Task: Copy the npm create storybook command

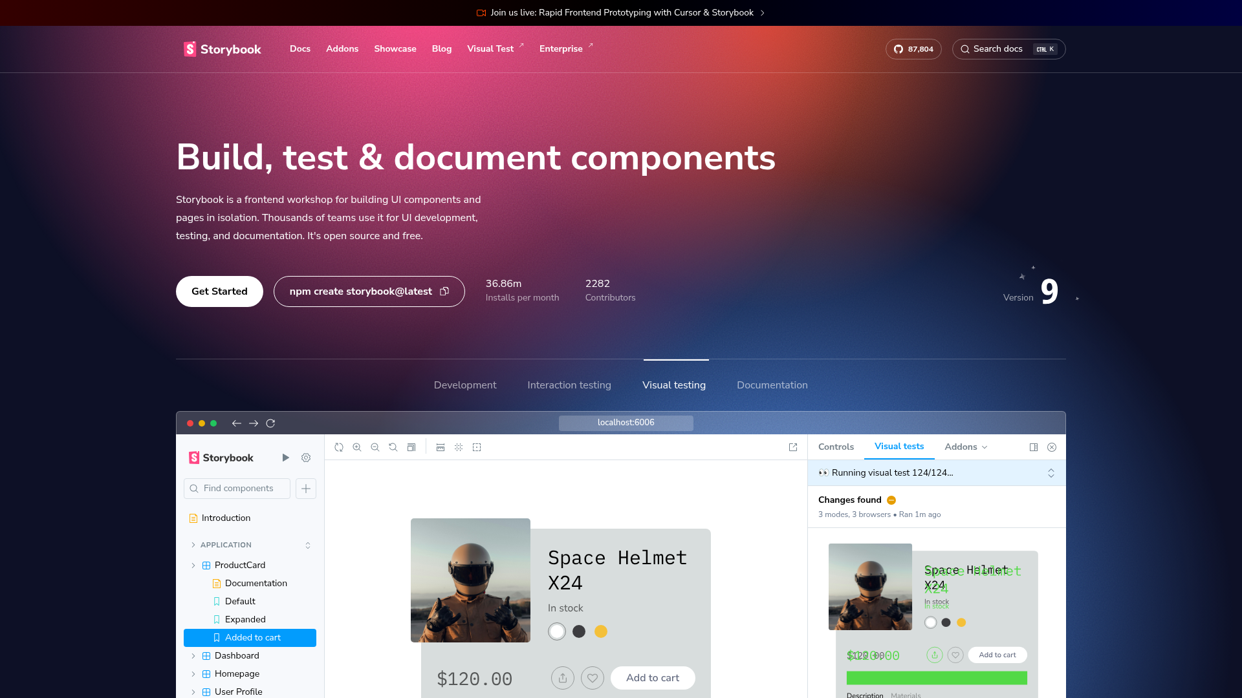Action: [444, 291]
